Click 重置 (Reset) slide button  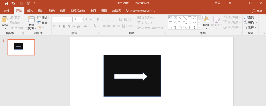pyautogui.click(x=43, y=23)
